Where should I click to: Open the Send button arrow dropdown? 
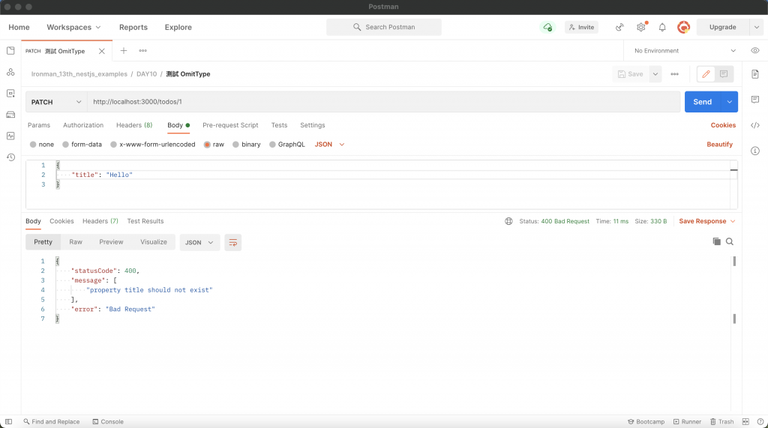pos(729,102)
